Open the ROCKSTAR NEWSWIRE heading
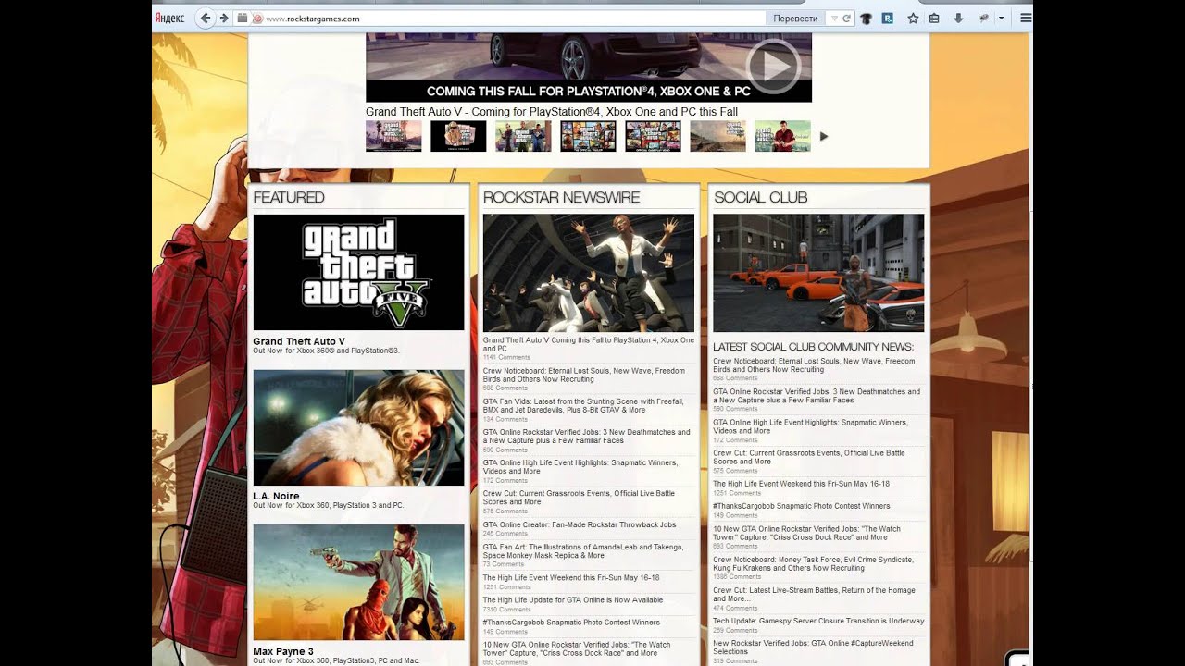Image resolution: width=1185 pixels, height=666 pixels. (x=561, y=197)
